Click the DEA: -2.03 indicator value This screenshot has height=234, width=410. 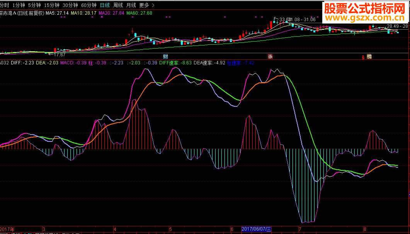click(x=47, y=63)
